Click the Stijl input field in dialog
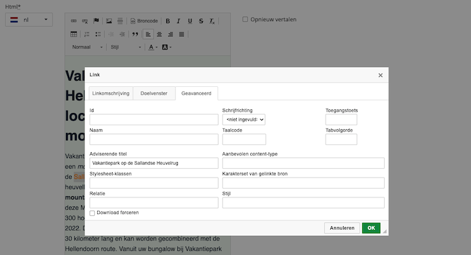The height and width of the screenshot is (255, 471). (303, 203)
